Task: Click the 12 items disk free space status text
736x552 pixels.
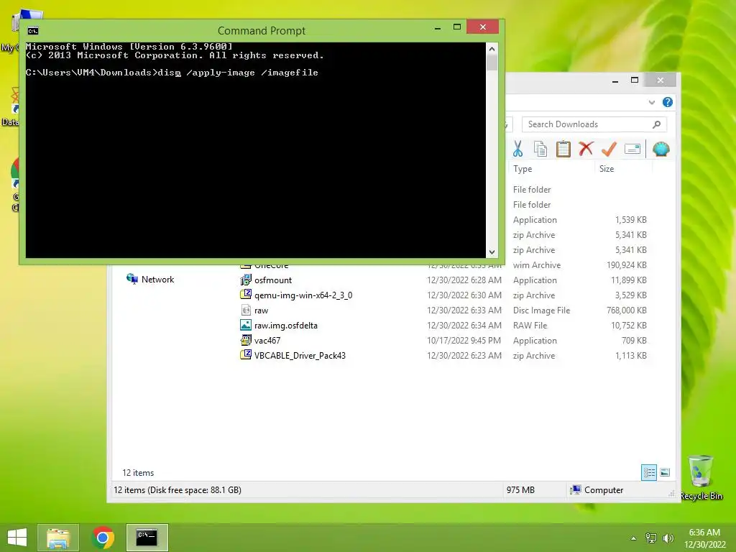Action: pos(178,490)
